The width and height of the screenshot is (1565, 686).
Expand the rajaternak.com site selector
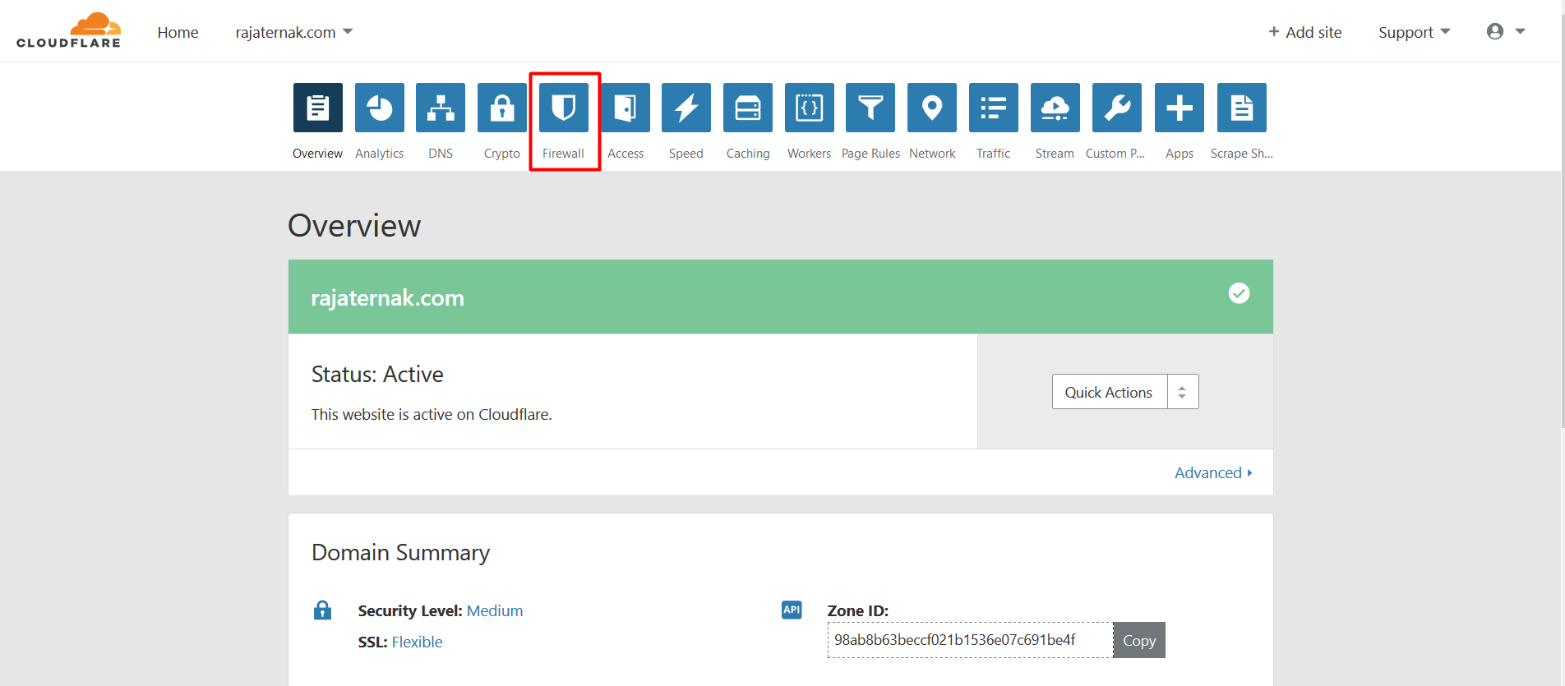293,32
